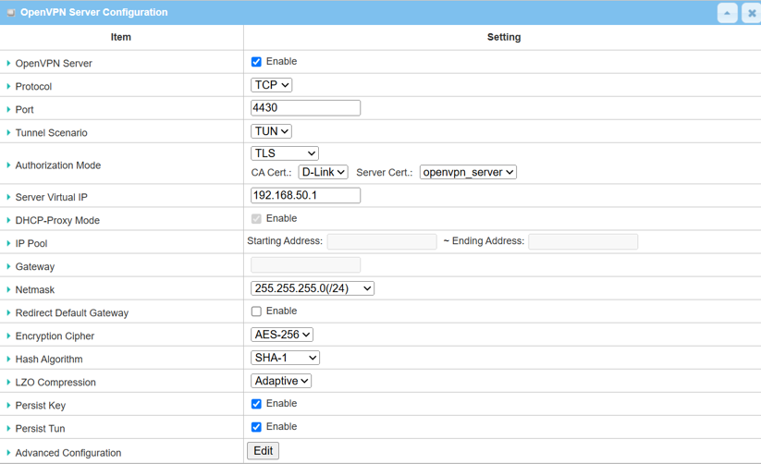Screen dimensions: 761x464
Task: Close the OpenVPN Server Configuration panel
Action: click(750, 13)
